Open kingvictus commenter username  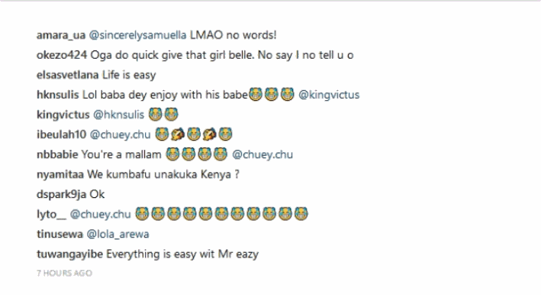pos(63,115)
